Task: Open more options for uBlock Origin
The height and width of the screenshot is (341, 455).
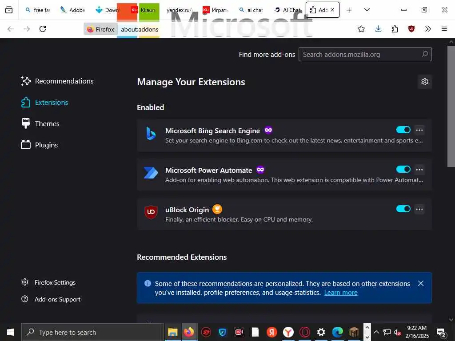Action: (419, 209)
